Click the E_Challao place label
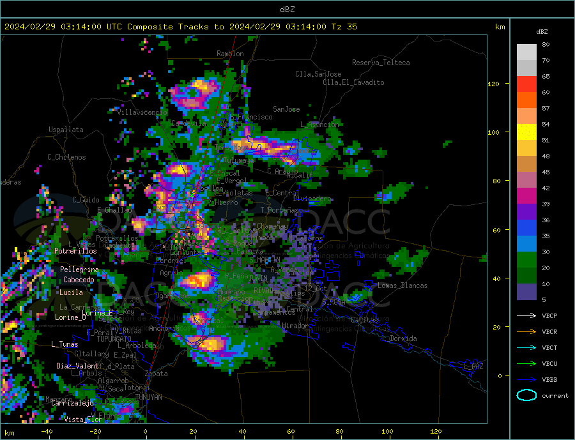Image resolution: width=575 pixels, height=440 pixels. point(114,210)
